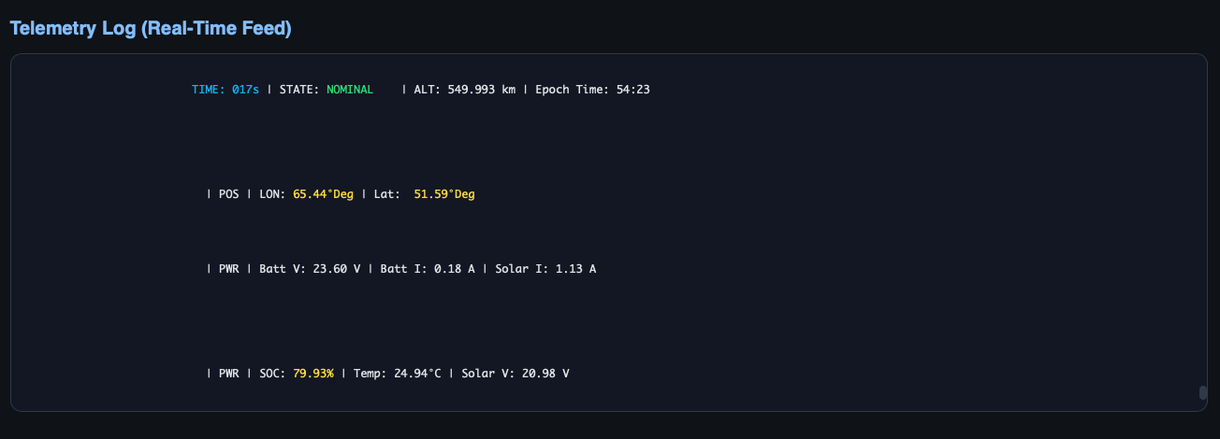Click the green NOMINAL state value

pos(350,90)
